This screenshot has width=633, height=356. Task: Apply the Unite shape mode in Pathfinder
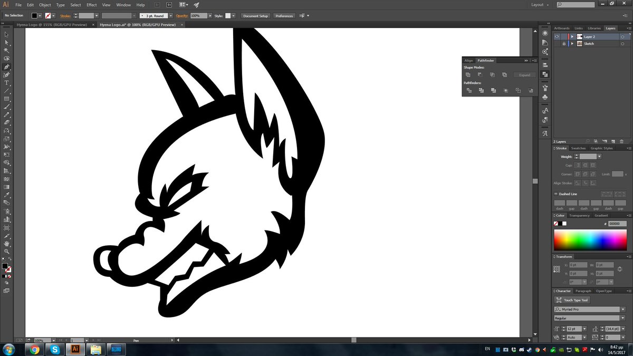(468, 74)
